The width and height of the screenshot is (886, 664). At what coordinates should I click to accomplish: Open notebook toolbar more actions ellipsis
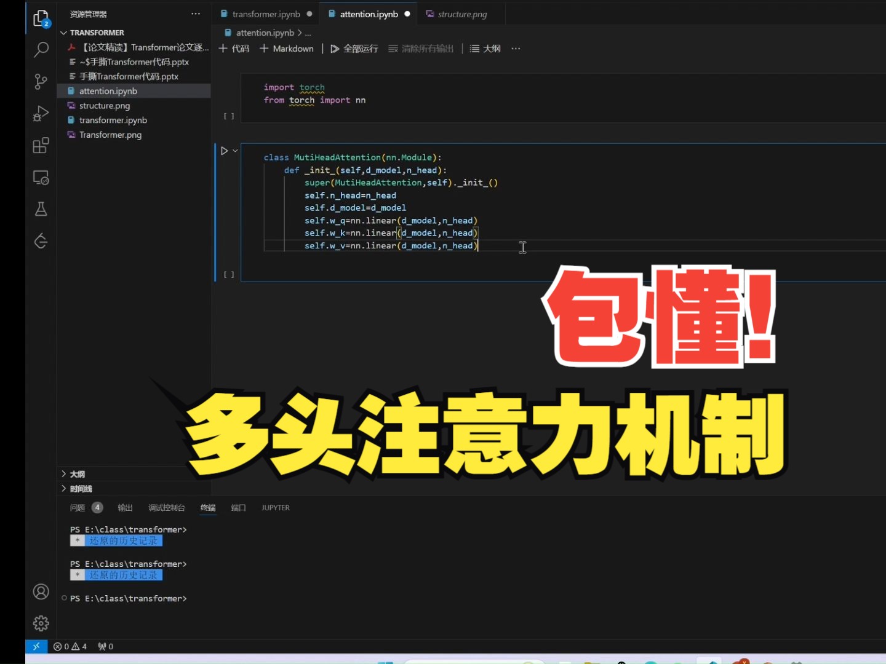click(516, 49)
